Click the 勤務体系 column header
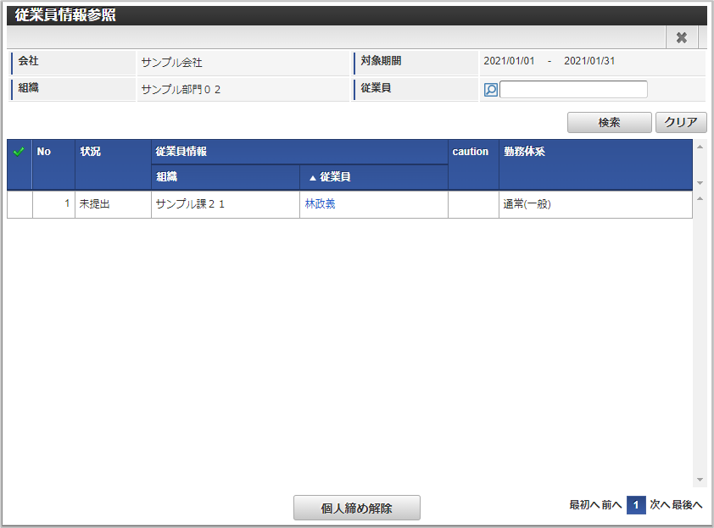714x528 pixels. tap(595, 164)
